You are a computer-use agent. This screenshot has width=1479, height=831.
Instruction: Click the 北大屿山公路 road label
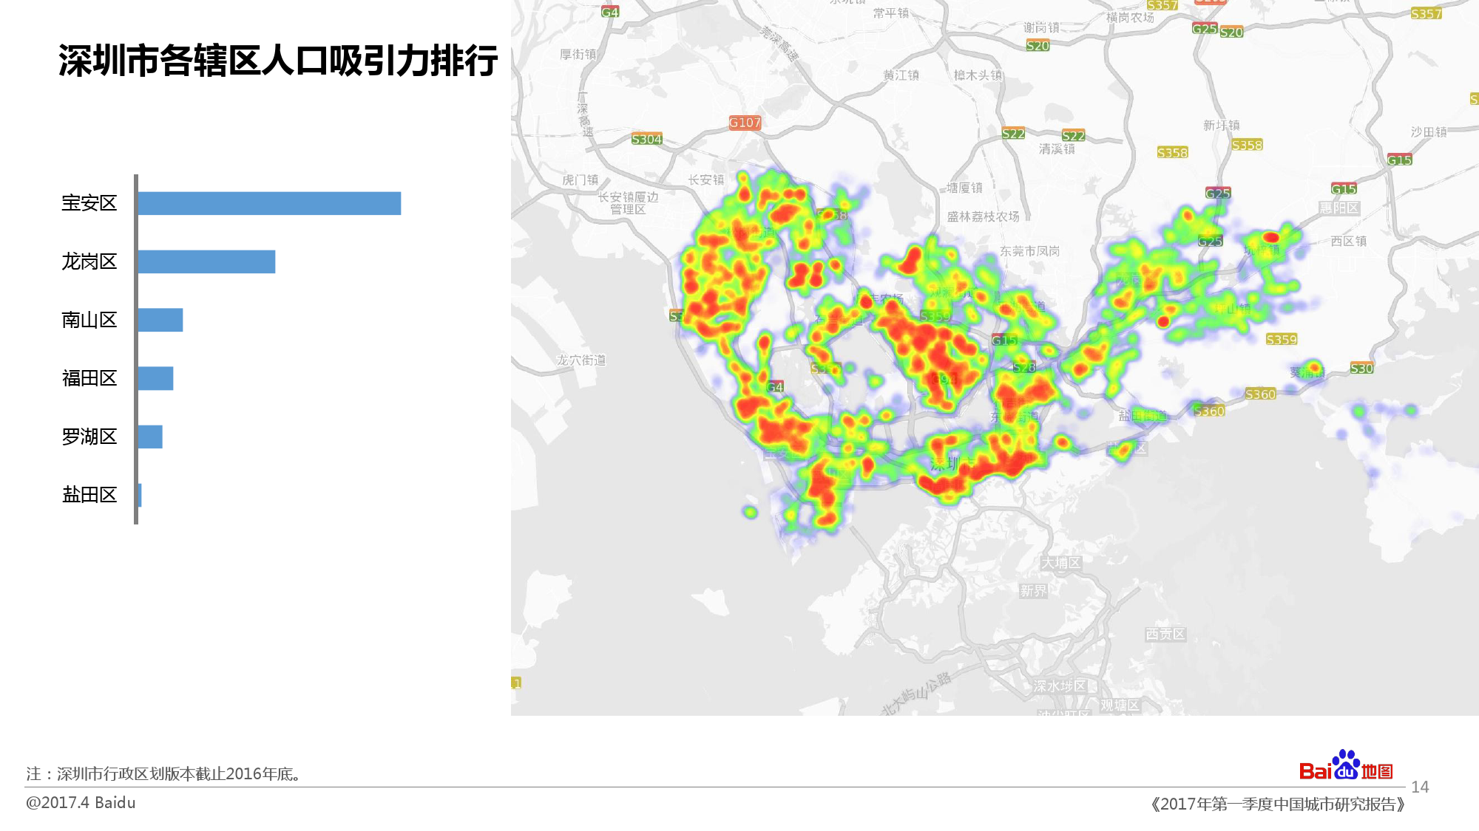[x=916, y=694]
